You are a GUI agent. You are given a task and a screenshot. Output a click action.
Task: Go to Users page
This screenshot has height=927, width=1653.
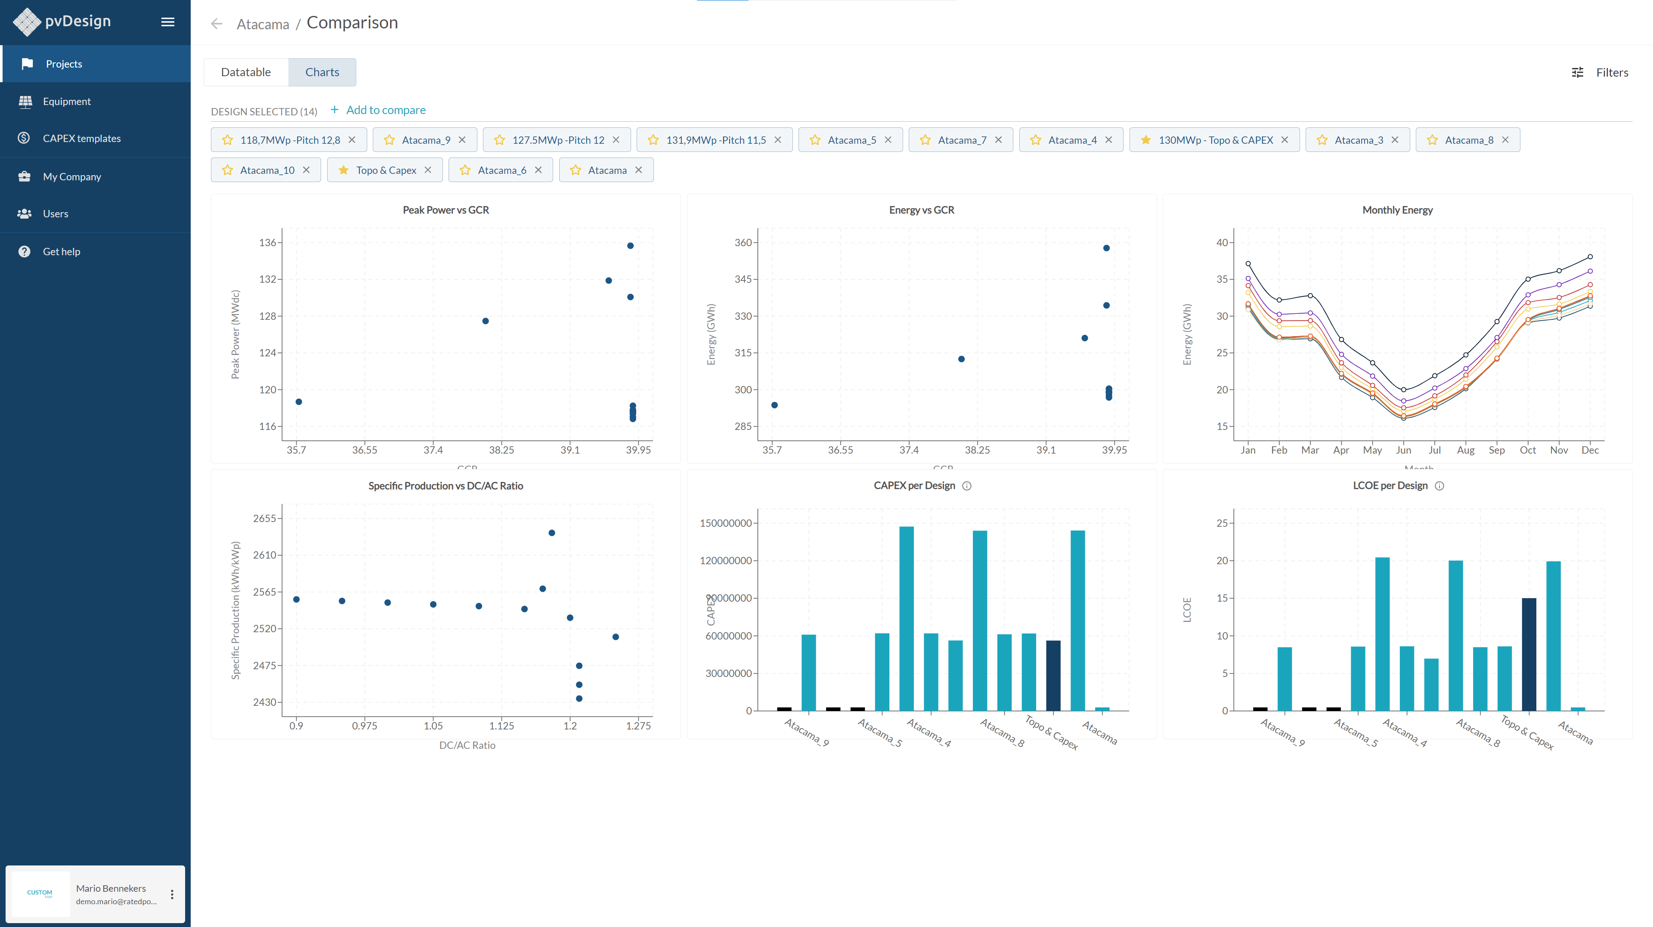click(55, 213)
